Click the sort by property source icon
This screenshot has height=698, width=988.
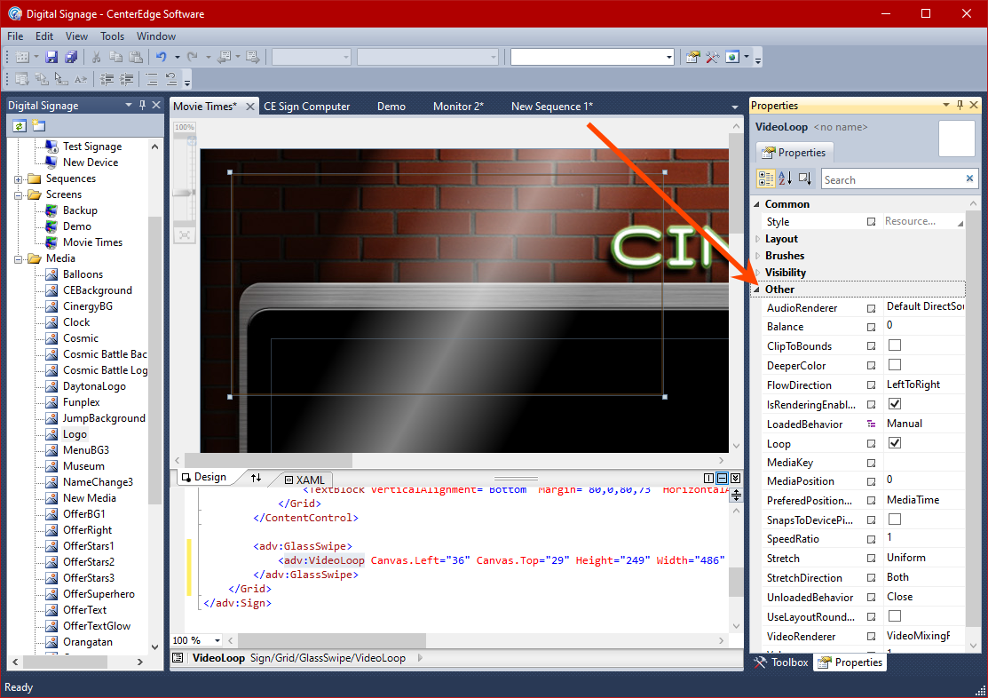(x=804, y=179)
